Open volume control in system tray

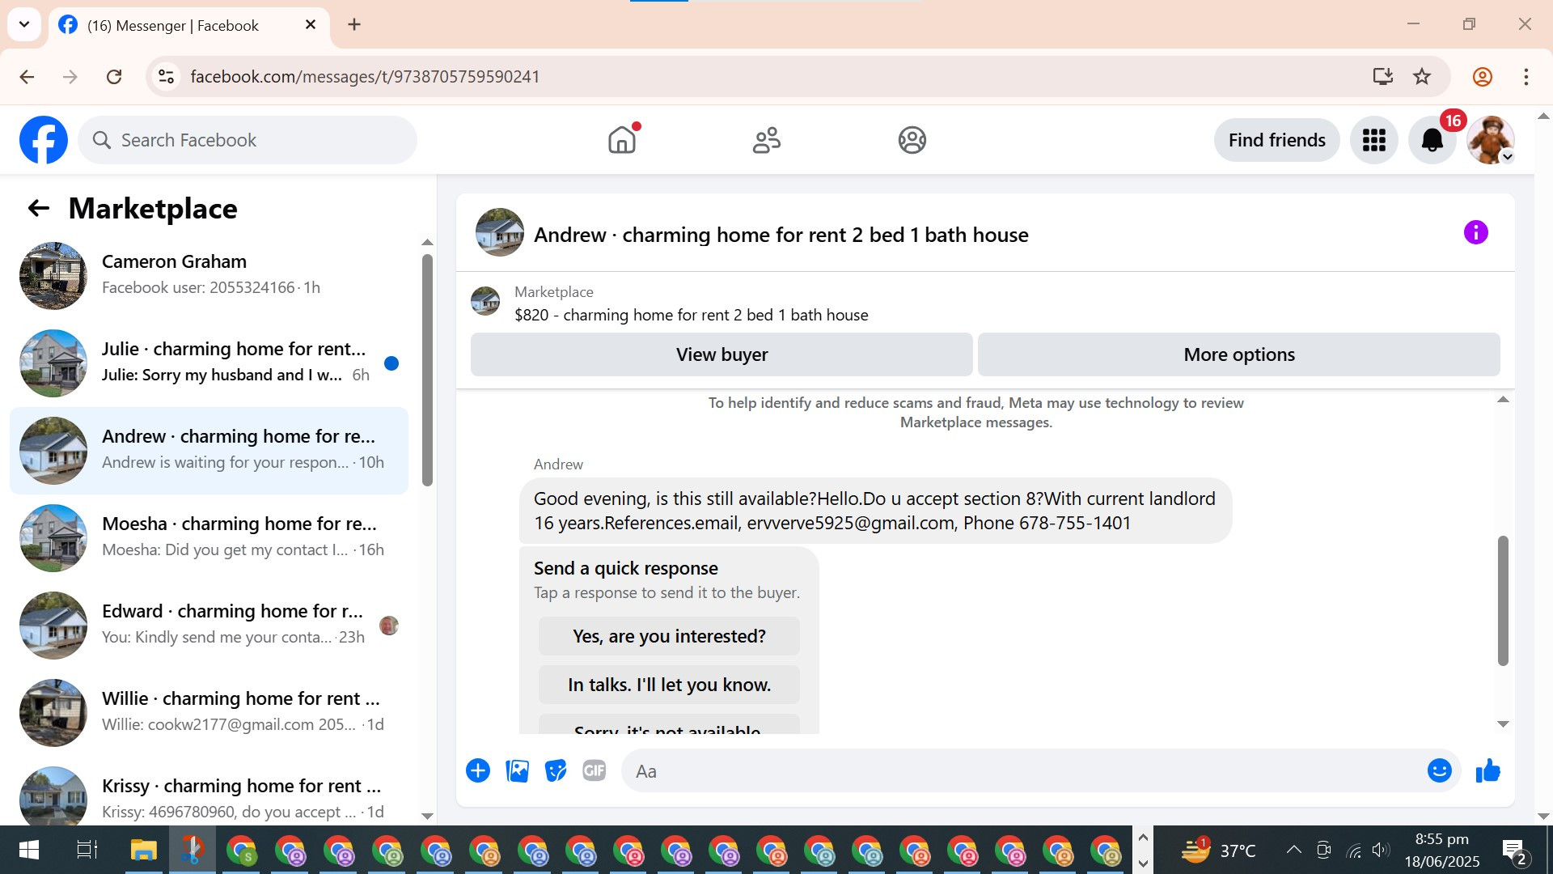tap(1381, 850)
